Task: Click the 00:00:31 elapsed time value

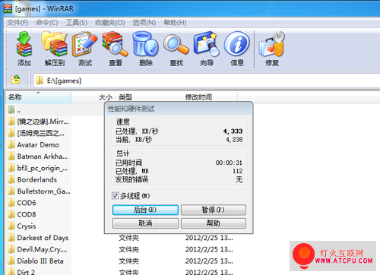Action: [229, 163]
